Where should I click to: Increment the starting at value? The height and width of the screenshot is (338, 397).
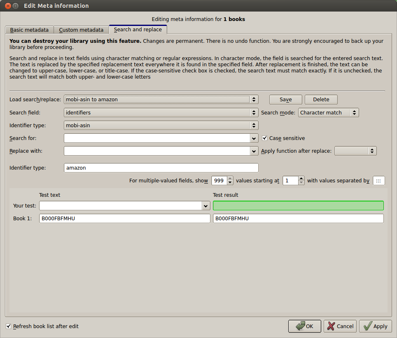(301, 179)
